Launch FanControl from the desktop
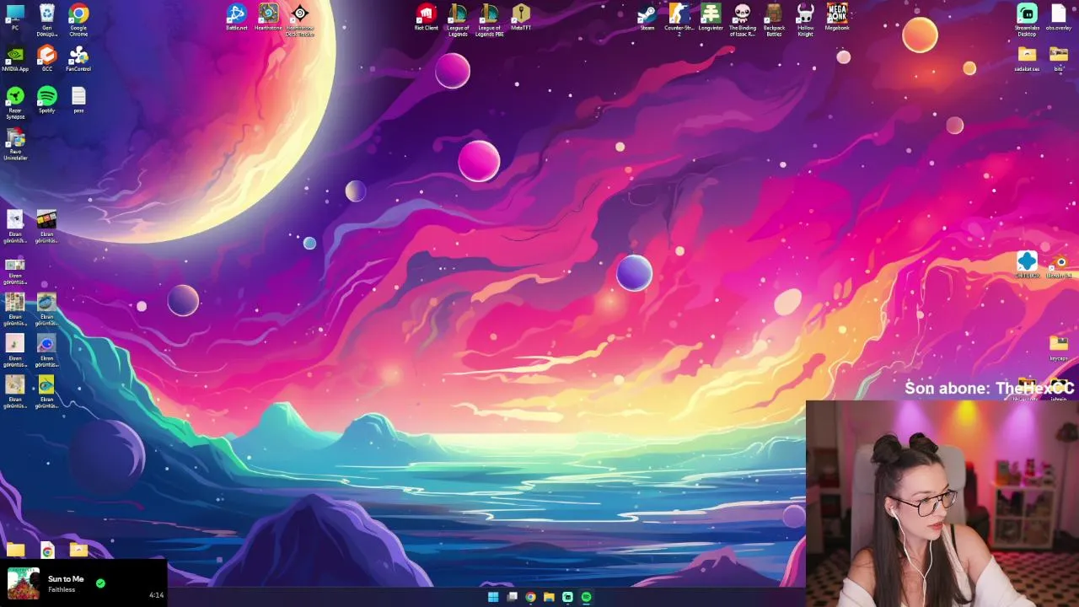 pyautogui.click(x=78, y=59)
